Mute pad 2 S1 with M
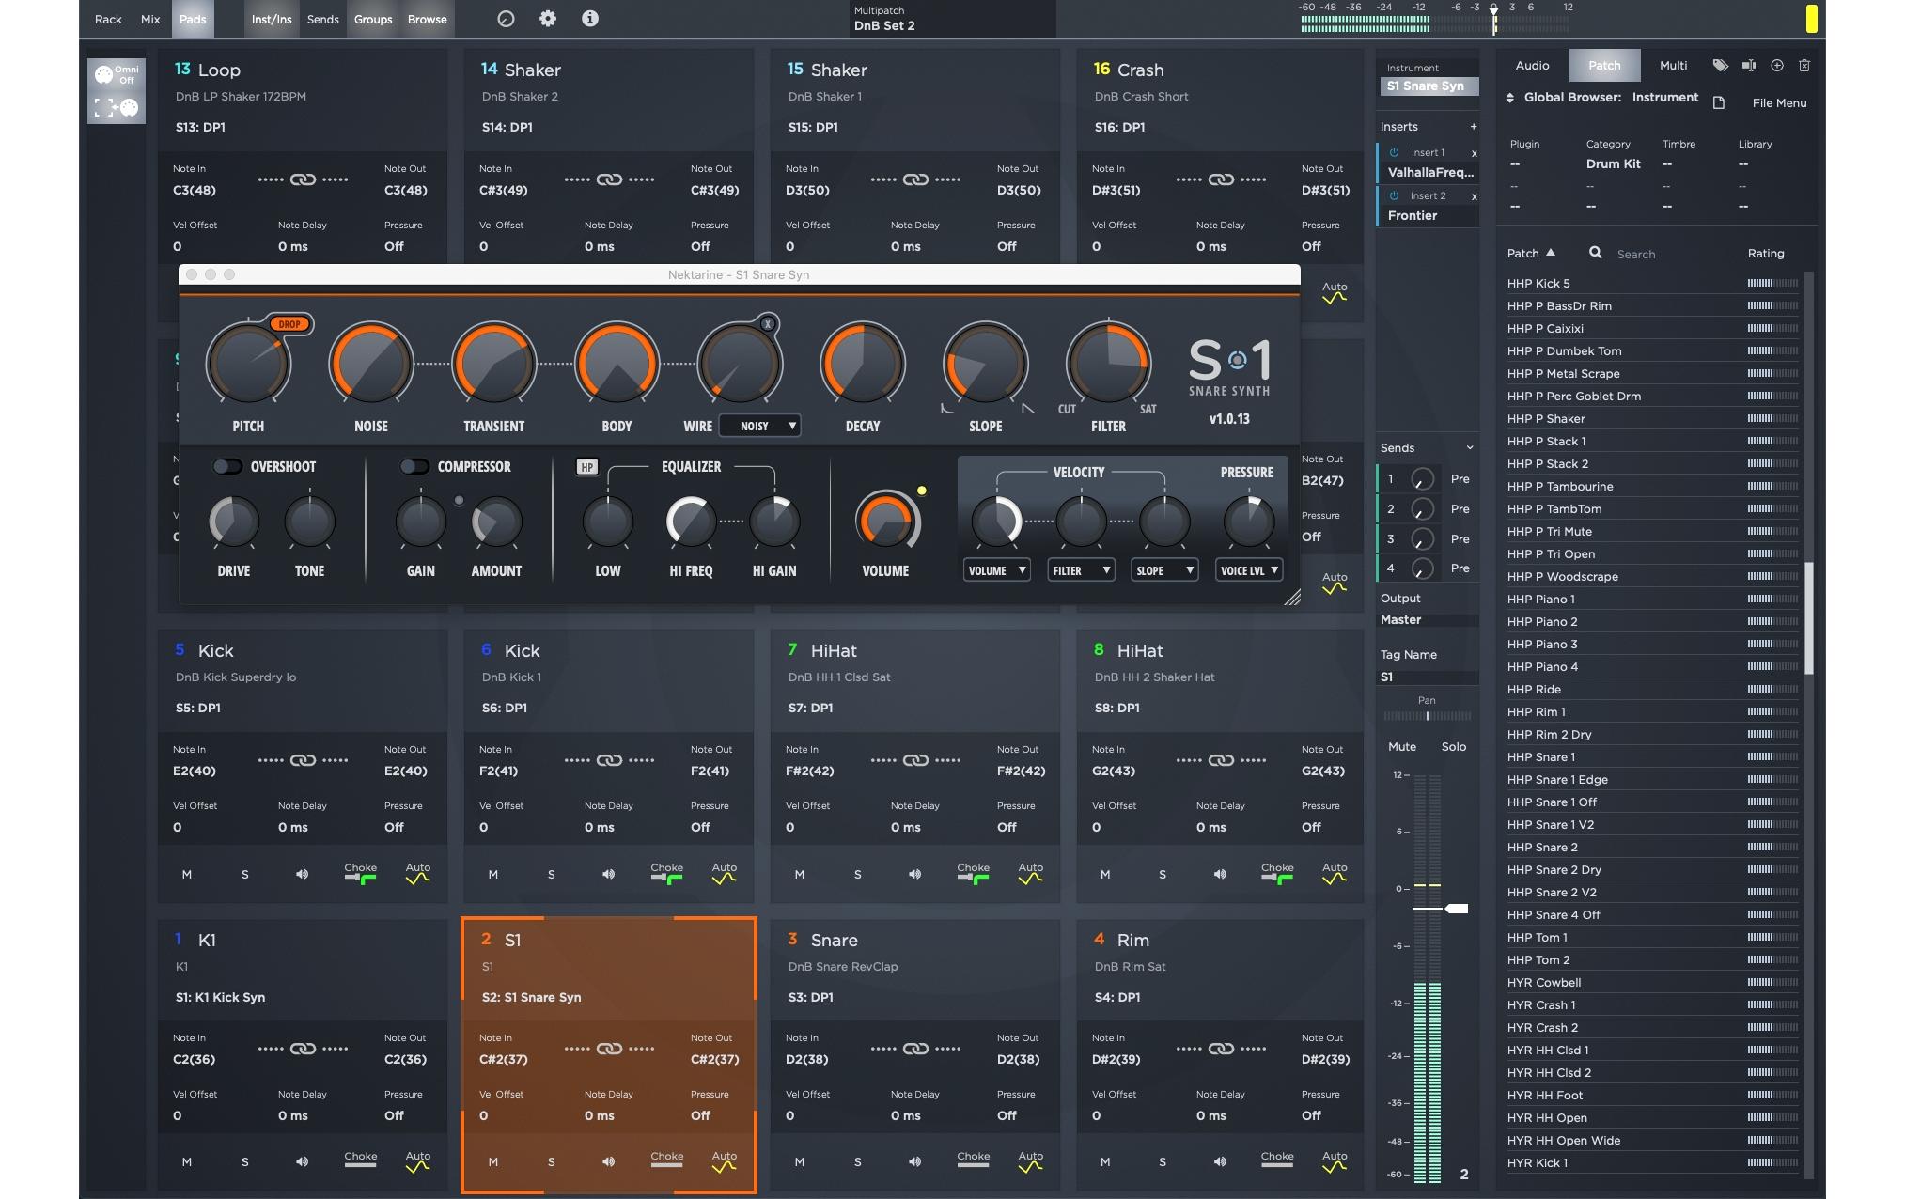Screen dimensions: 1905x1199 493,1162
